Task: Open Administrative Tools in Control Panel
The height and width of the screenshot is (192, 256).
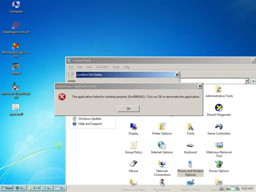Action: pyautogui.click(x=219, y=91)
